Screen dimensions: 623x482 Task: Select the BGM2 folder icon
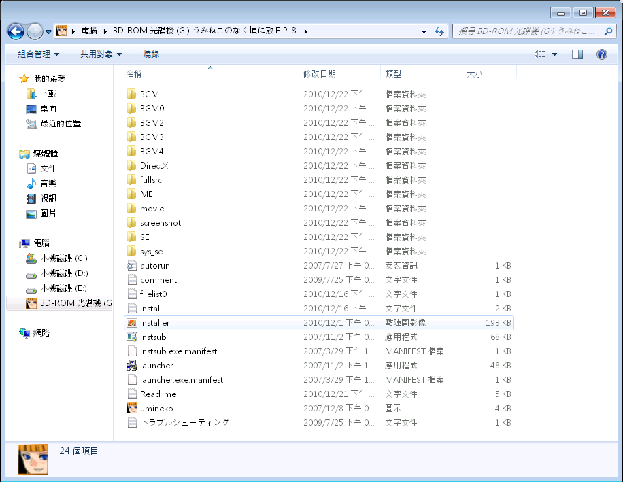tap(131, 122)
